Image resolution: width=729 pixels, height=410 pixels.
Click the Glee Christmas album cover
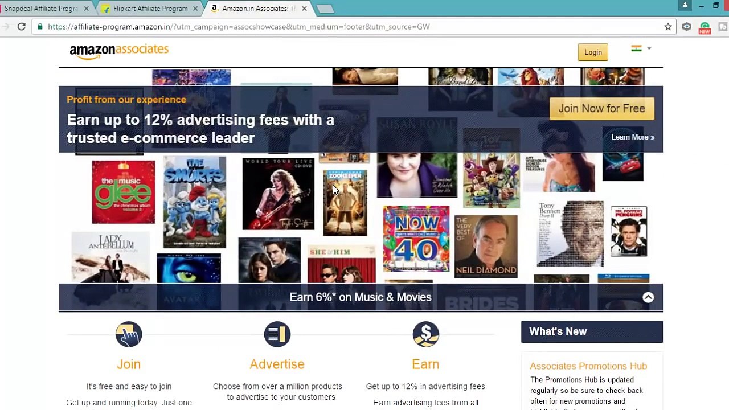[124, 192]
